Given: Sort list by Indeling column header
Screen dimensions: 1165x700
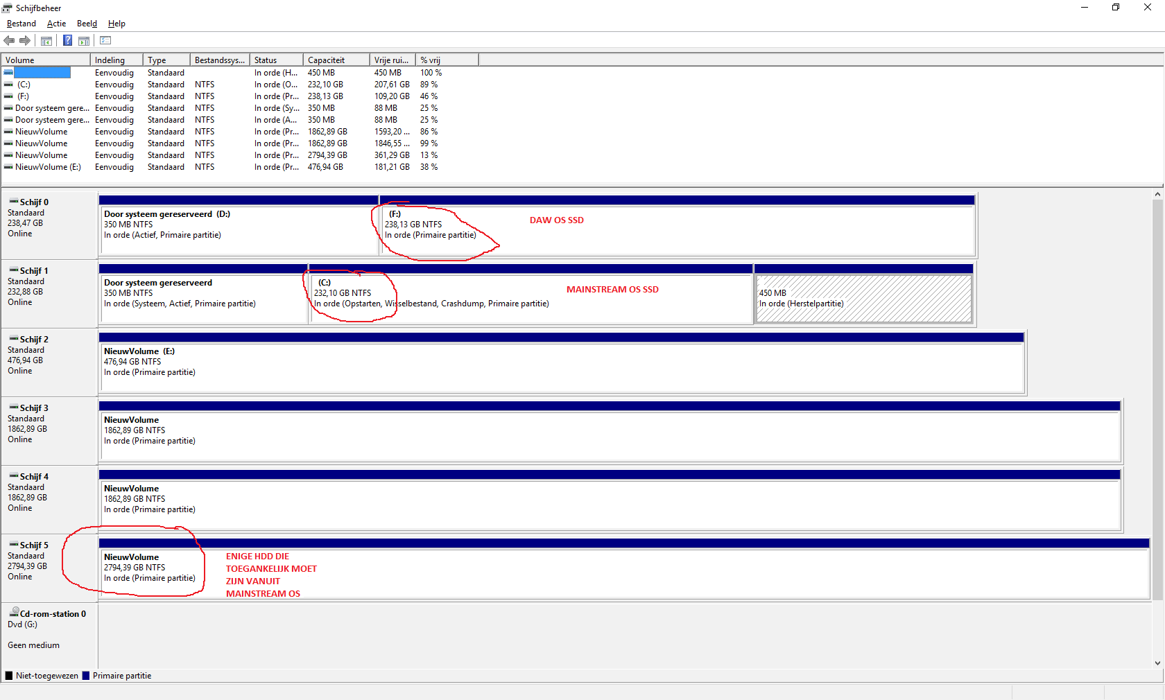Looking at the screenshot, I should 116,60.
